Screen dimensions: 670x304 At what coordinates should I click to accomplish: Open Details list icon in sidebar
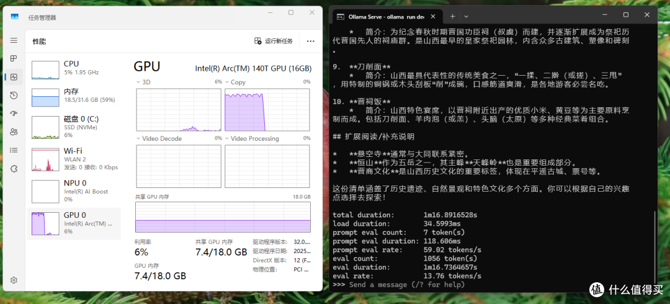(x=14, y=150)
